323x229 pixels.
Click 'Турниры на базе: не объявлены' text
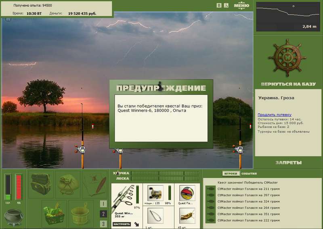[x=284, y=131]
